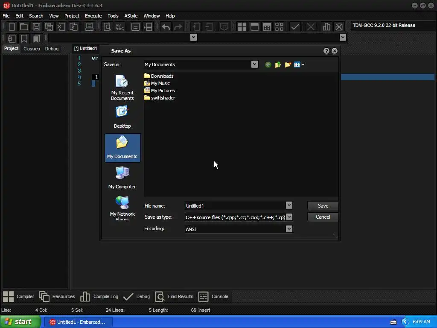437x328 pixels.
Task: Click the Compile four-squares toolbar icon
Action: (242, 27)
